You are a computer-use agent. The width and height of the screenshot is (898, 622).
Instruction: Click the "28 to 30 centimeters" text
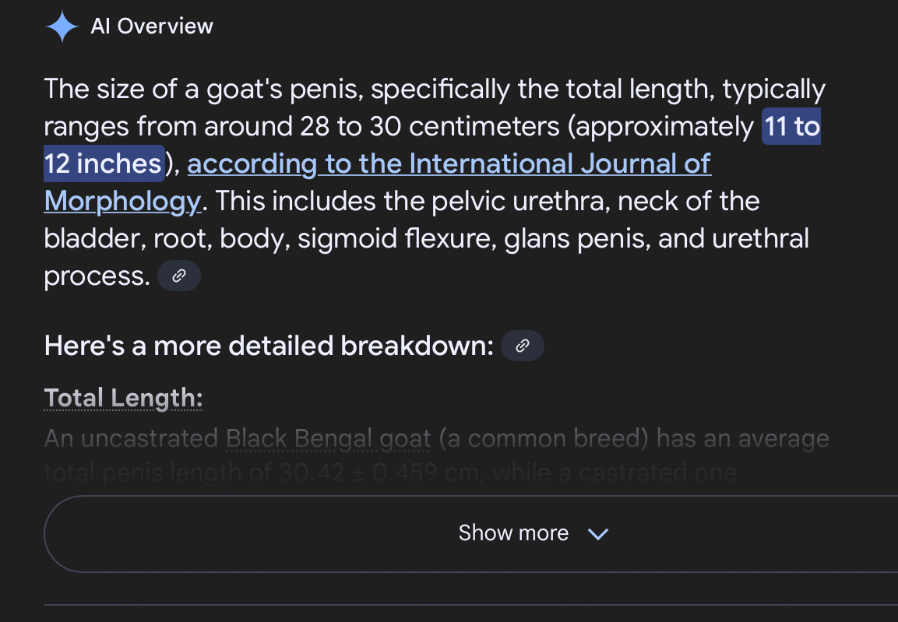(x=429, y=126)
